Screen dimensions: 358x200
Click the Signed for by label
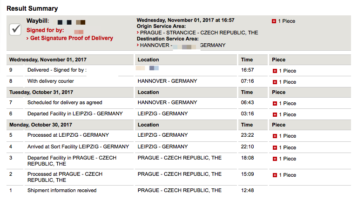tap(45, 30)
